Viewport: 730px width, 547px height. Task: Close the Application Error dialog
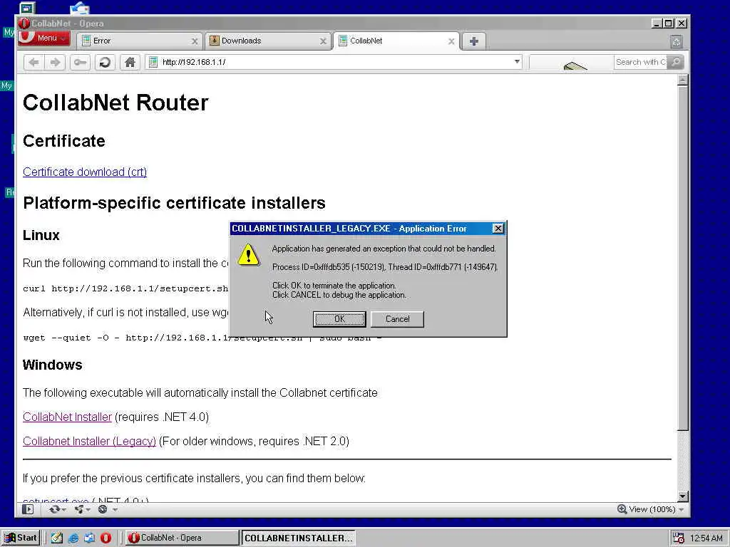(498, 229)
